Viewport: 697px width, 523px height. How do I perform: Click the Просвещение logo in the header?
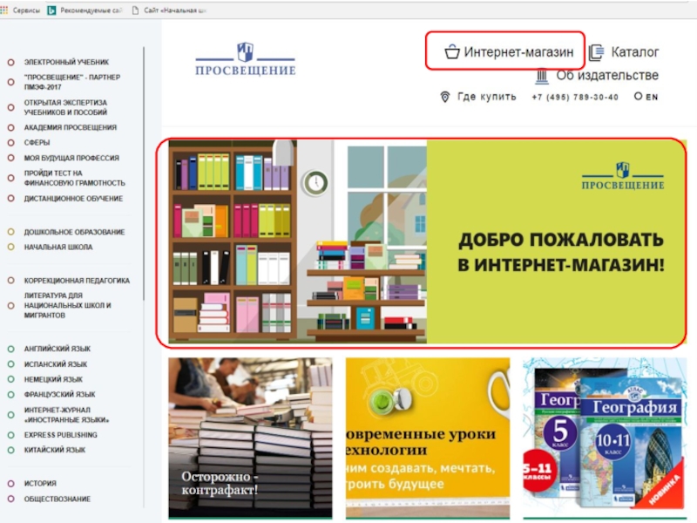click(x=245, y=59)
